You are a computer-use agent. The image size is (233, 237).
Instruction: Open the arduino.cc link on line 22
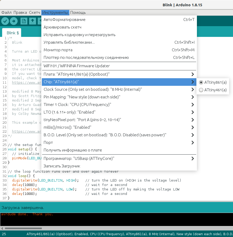[x=26, y=132]
